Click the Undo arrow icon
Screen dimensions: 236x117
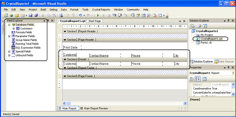point(80,15)
